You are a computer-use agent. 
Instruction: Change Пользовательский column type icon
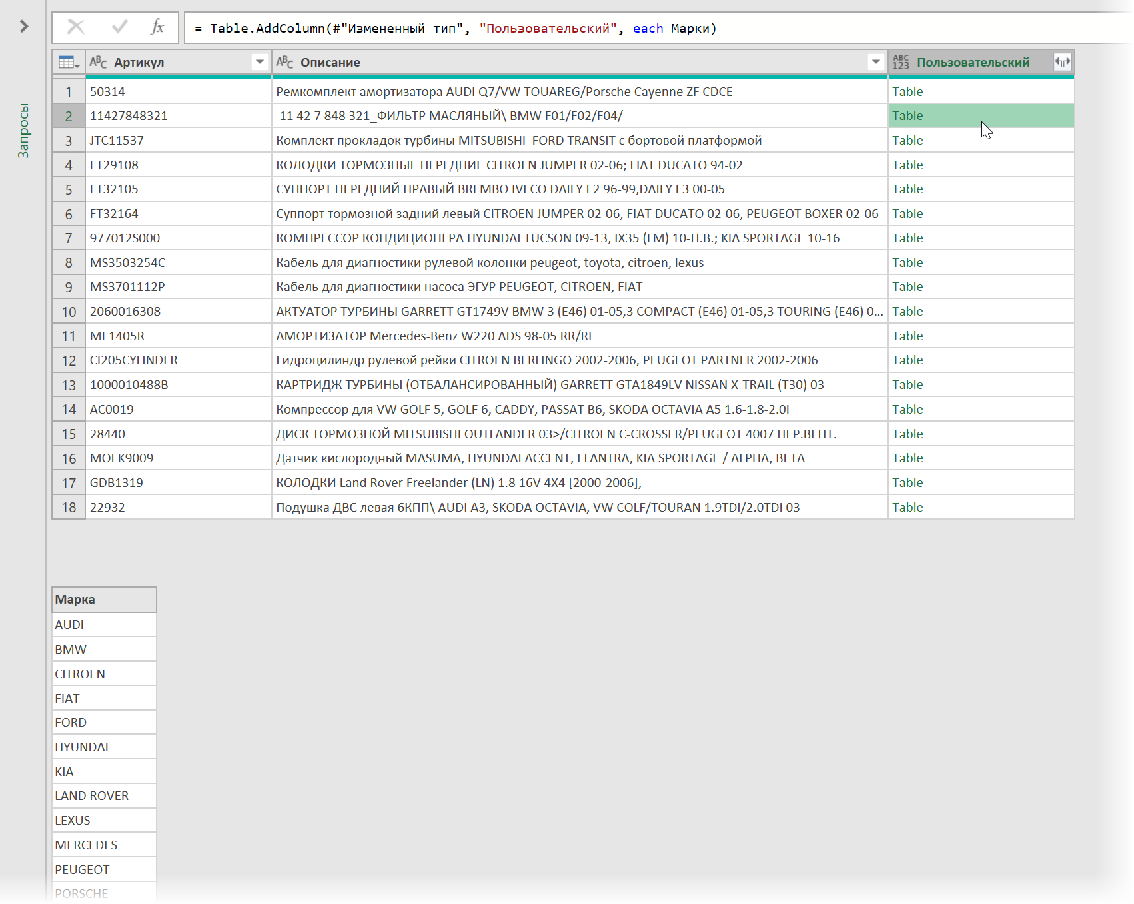901,62
